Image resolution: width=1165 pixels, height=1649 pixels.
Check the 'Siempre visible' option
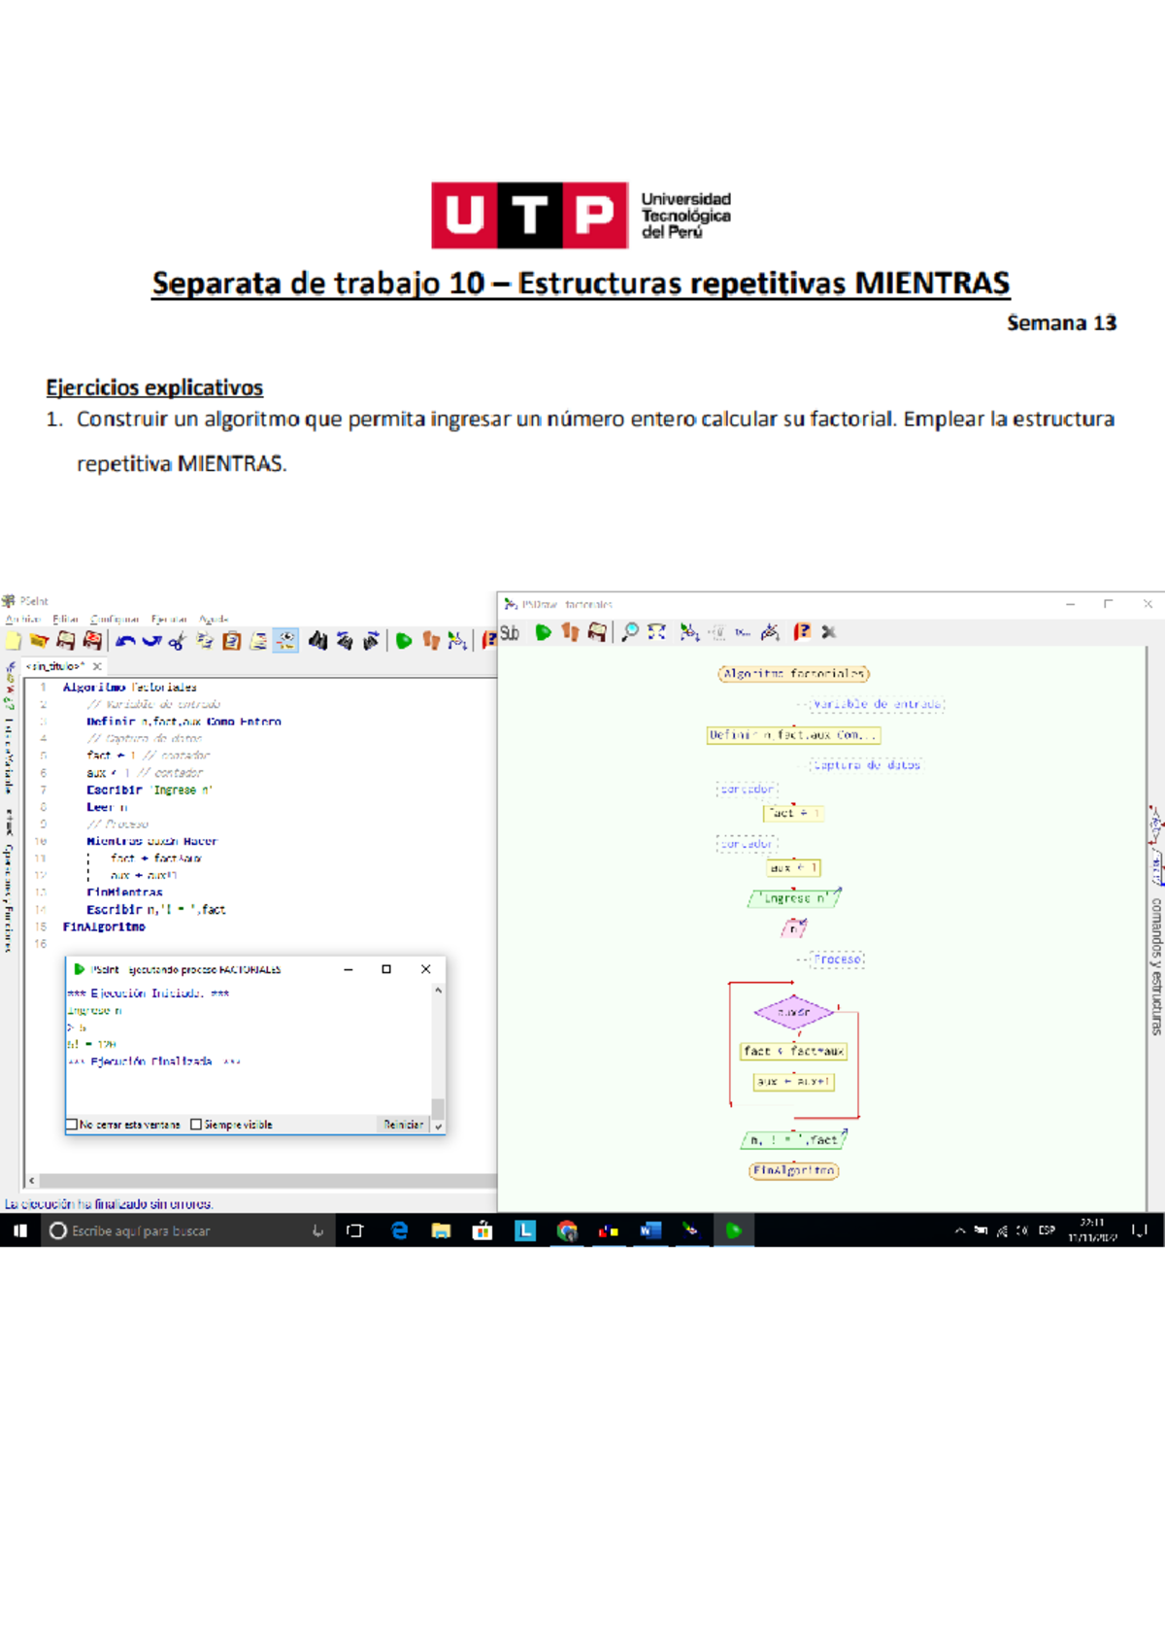click(196, 1125)
